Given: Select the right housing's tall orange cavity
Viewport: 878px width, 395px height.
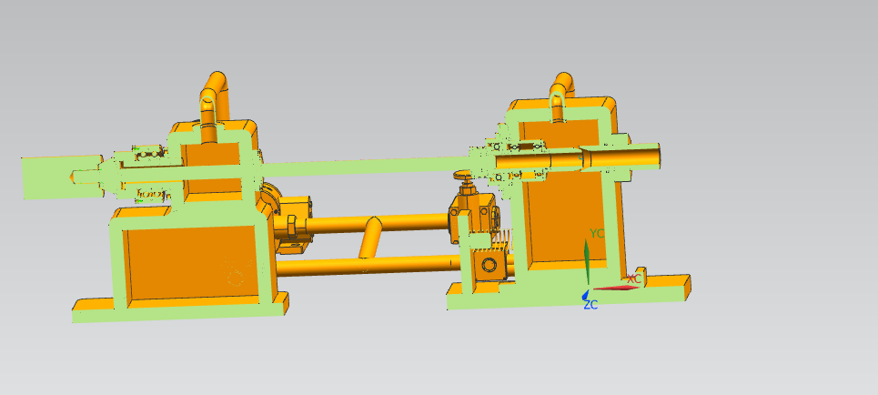Looking at the screenshot, I should click(566, 218).
